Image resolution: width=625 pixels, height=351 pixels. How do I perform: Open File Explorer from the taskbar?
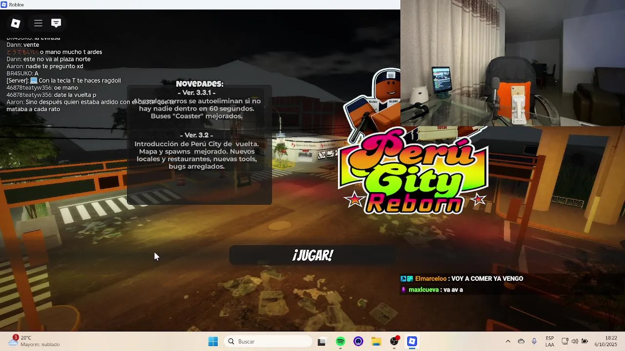376,342
